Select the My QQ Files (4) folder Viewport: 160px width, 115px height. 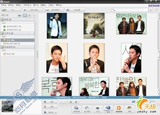12,43
